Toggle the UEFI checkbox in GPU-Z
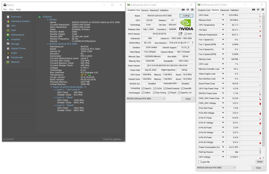Image resolution: width=269 pixels, height=174 pixels. pos(186,34)
